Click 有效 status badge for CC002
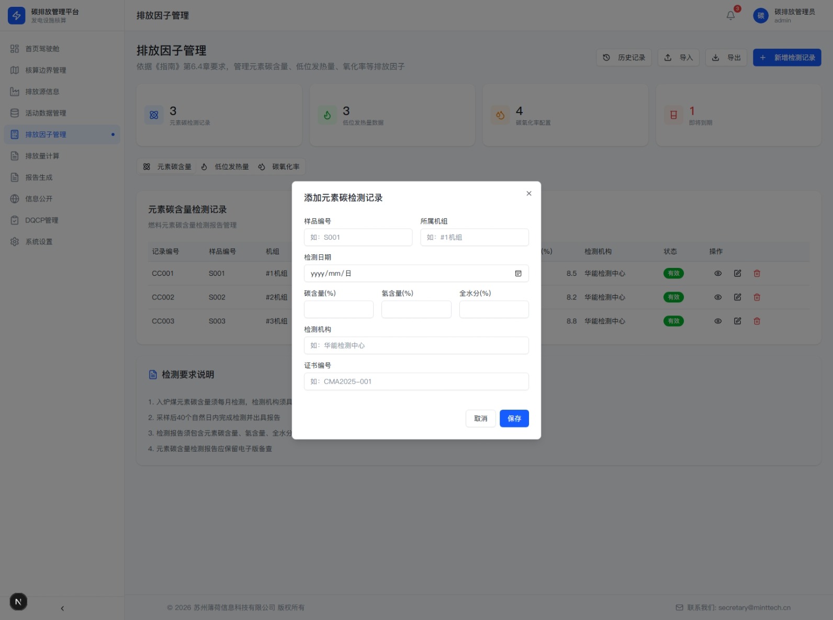The height and width of the screenshot is (620, 833). point(673,297)
